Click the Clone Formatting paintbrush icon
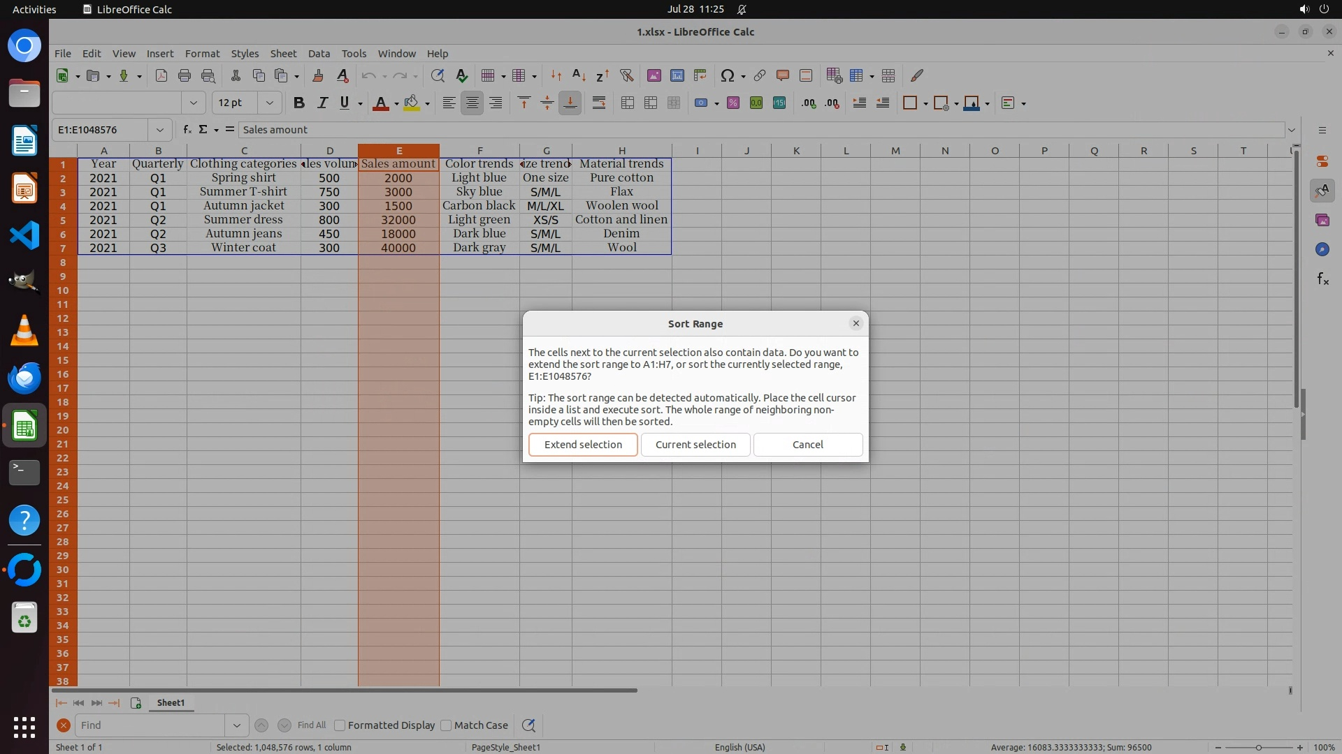The width and height of the screenshot is (1342, 754). tap(318, 75)
